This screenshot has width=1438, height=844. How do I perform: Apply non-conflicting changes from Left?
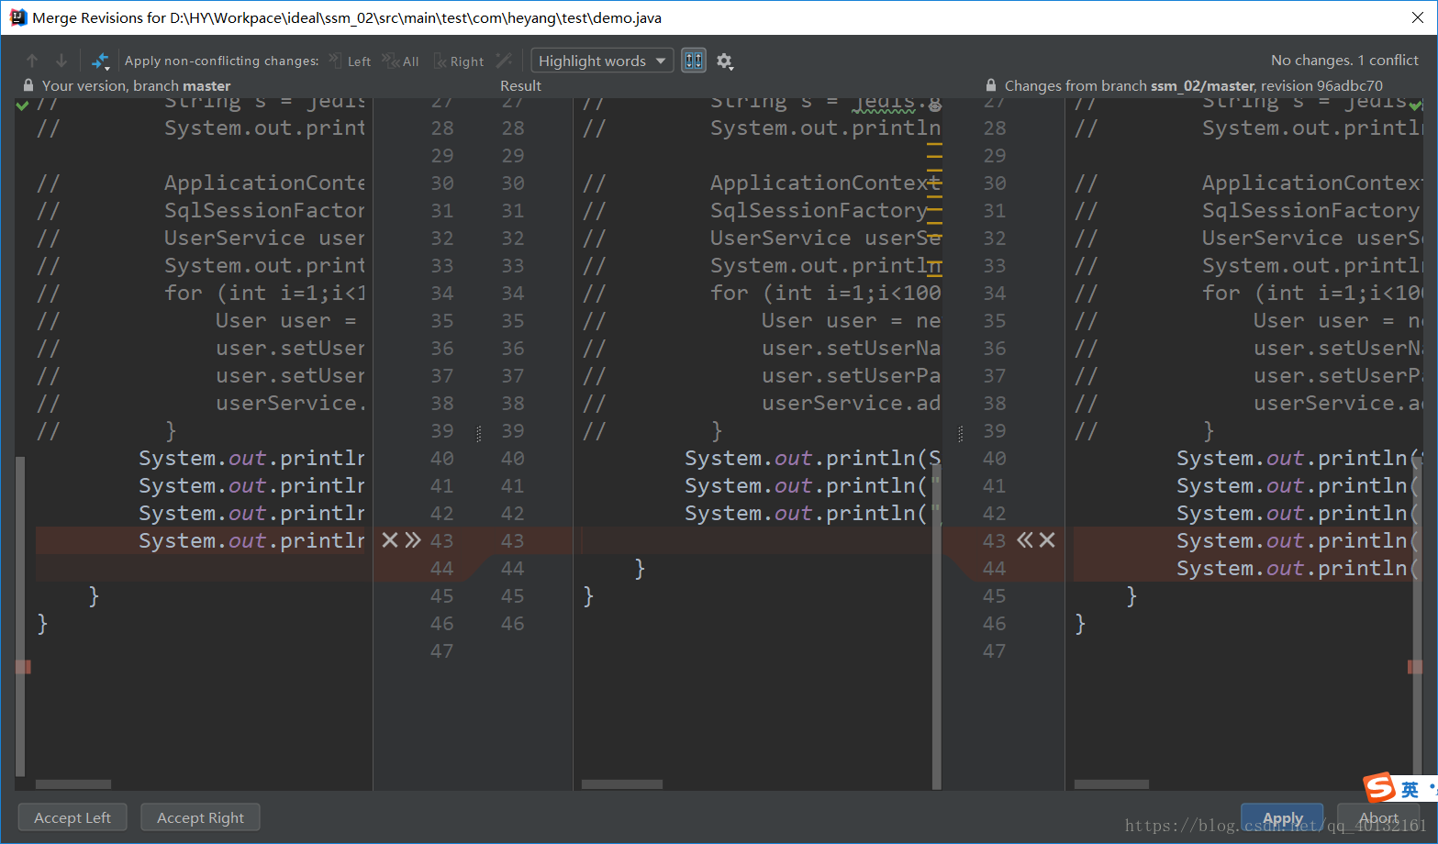coord(350,61)
